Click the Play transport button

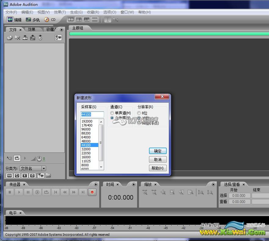pos(19,192)
